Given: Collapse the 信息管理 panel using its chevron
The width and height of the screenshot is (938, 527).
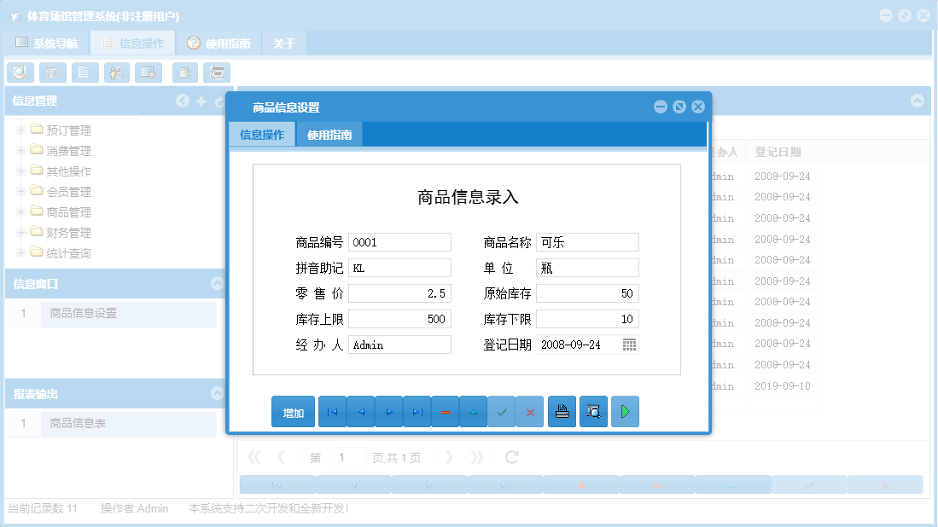Looking at the screenshot, I should coord(182,101).
